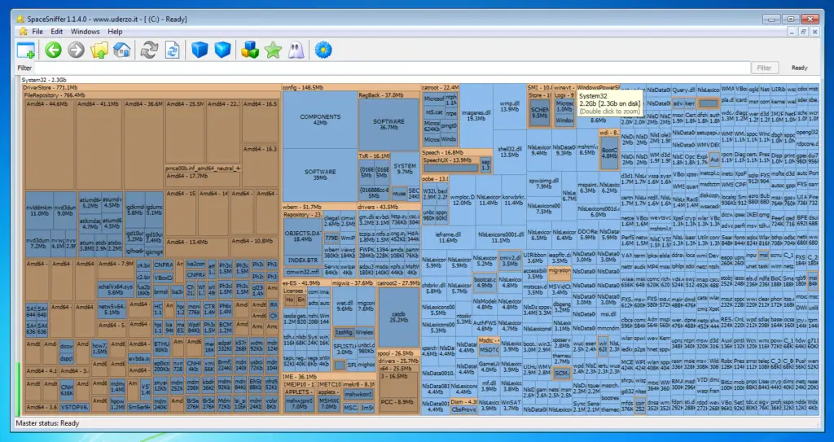834x442 pixels.
Task: Click the SpaceSniffer icon beside File menu
Action: 23,32
